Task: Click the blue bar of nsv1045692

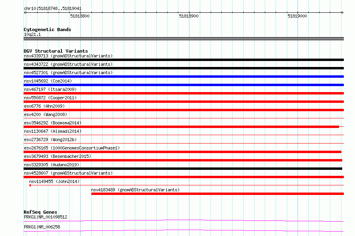Action: coord(183,85)
